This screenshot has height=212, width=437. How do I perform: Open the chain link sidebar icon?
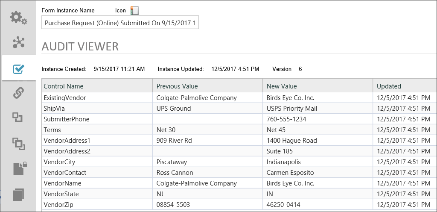19,93
